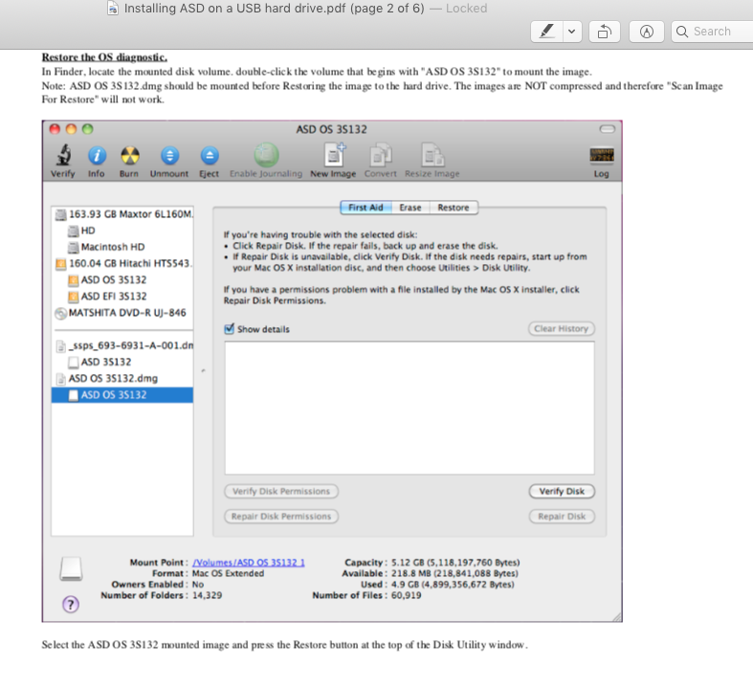Viewport: 753px width, 687px height.
Task: Click the 'Restore the OS diagnostic.' heading
Action: click(104, 57)
